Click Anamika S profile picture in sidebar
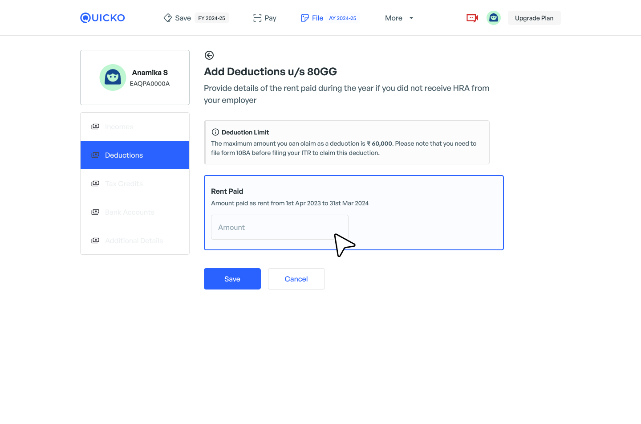641x424 pixels. [113, 77]
